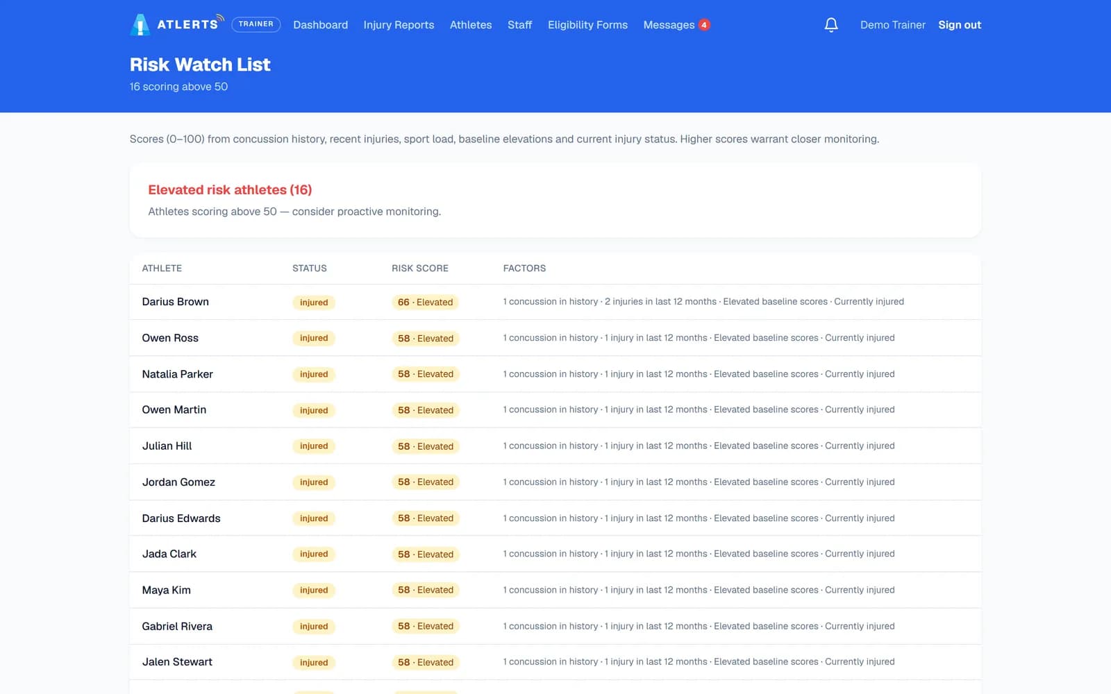This screenshot has width=1111, height=694.
Task: Click the RISK SCORE column header
Action: [x=419, y=268]
